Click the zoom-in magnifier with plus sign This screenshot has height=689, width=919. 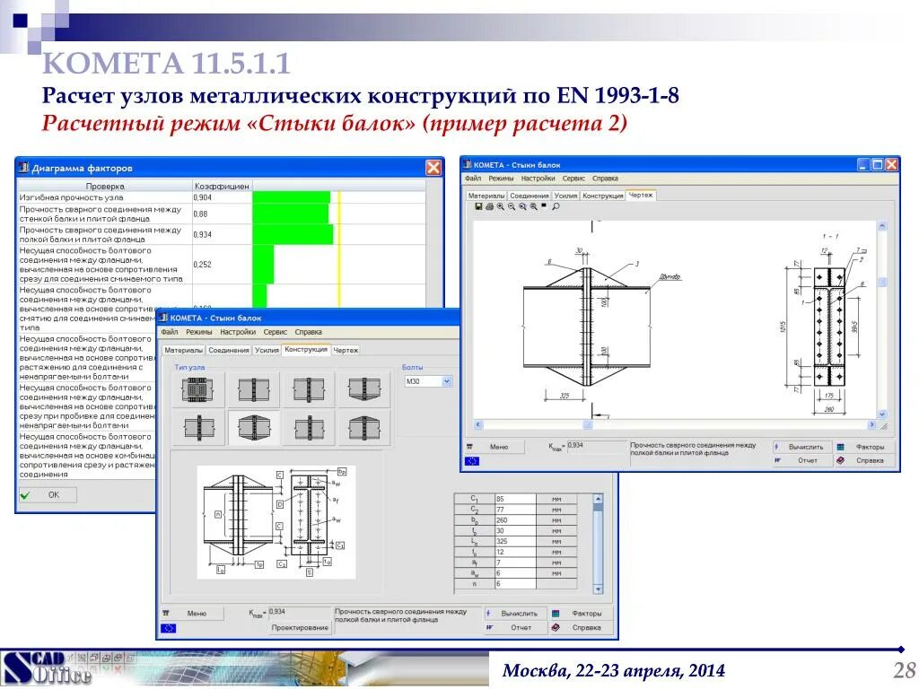[x=501, y=207]
